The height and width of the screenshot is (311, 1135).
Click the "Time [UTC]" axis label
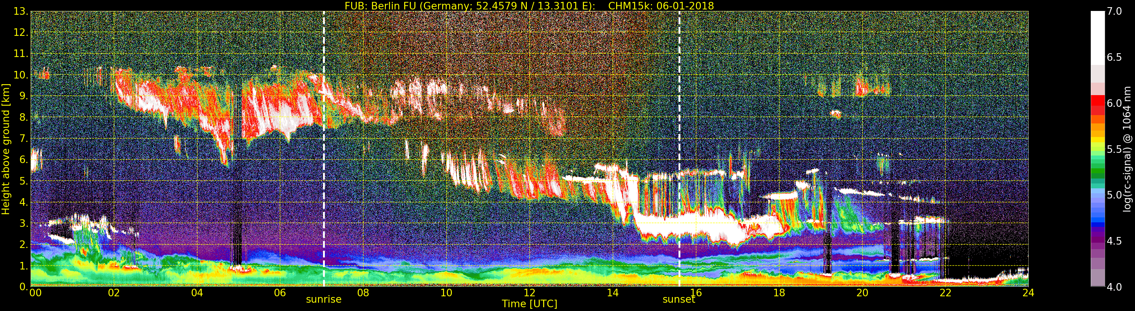coord(529,303)
